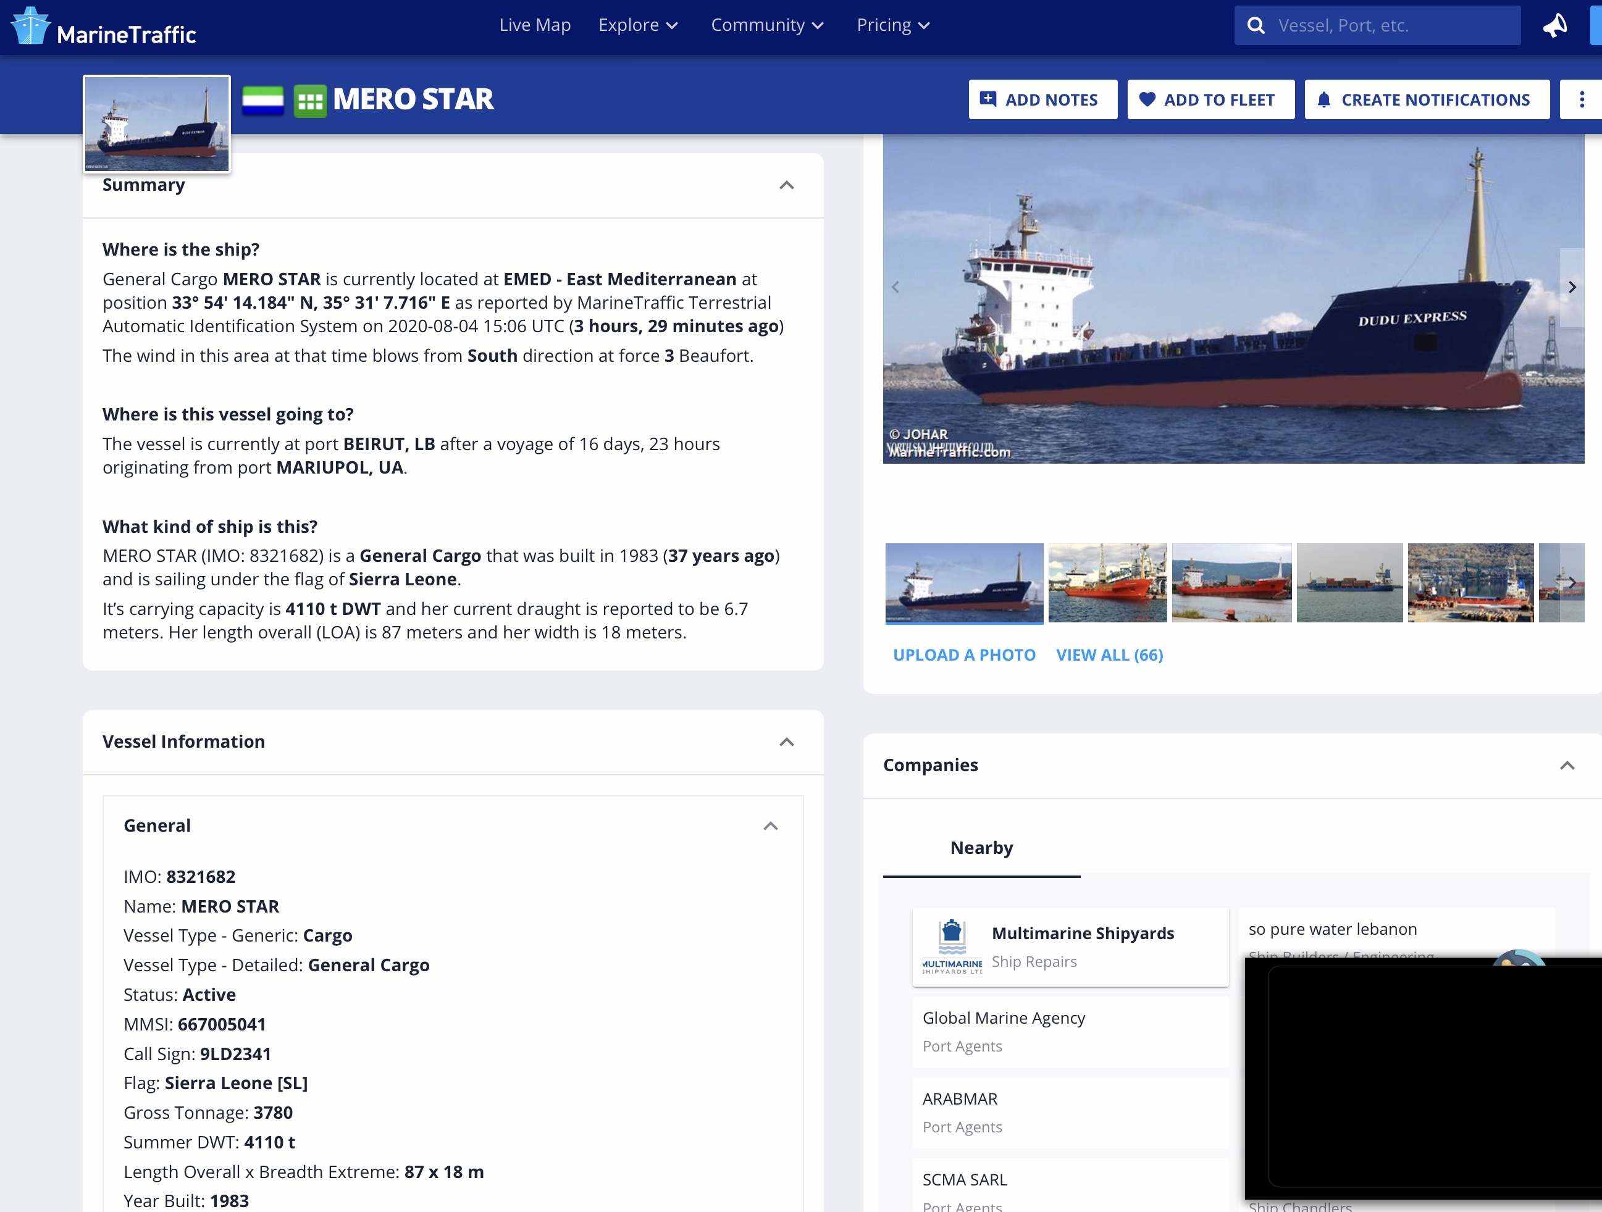Collapse the General subsection
The width and height of the screenshot is (1602, 1212).
click(770, 826)
